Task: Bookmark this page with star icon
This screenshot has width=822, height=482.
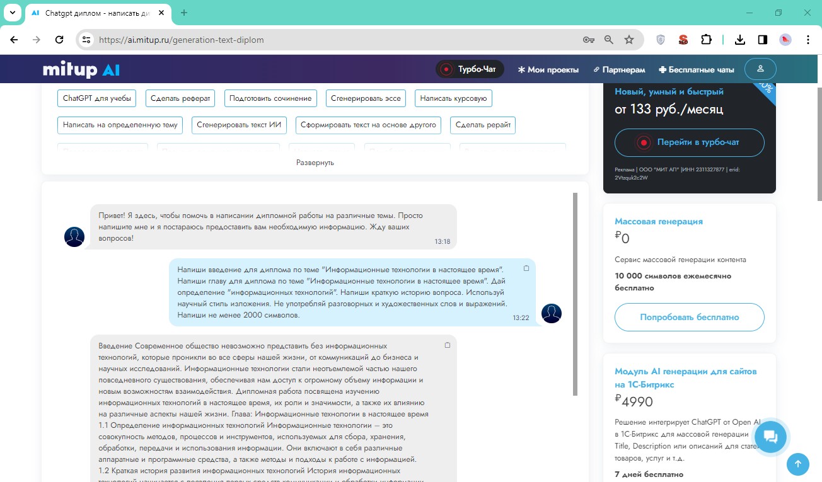Action: pyautogui.click(x=628, y=40)
